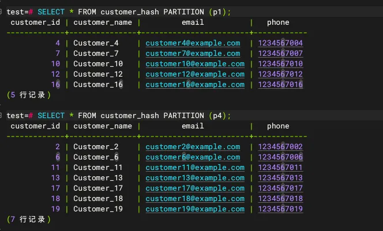Click the customer10@example.com email link
The image size is (383, 231).
pyautogui.click(x=195, y=64)
